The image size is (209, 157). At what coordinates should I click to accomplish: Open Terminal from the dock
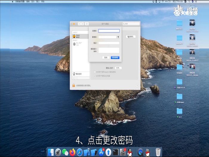(x=116, y=152)
